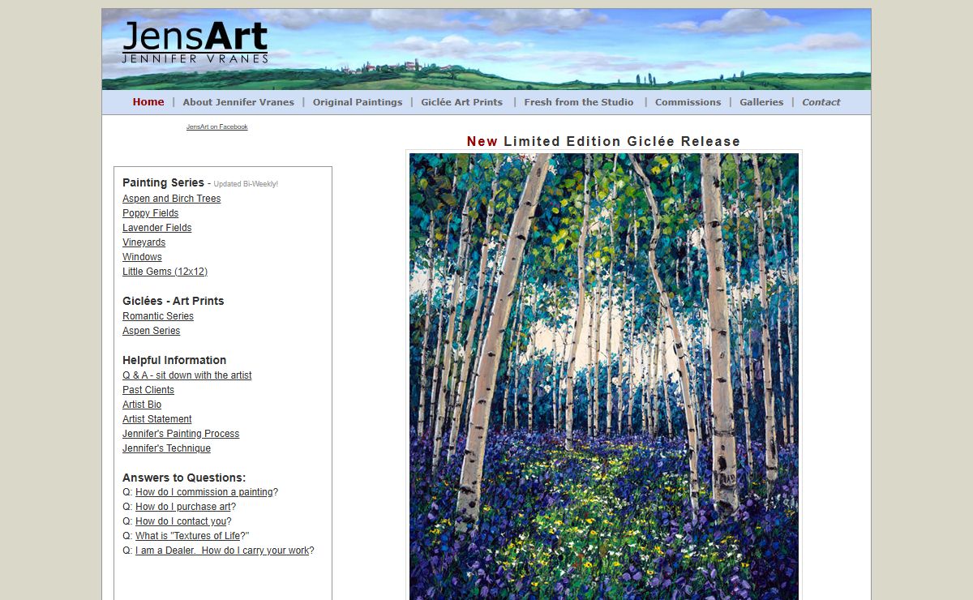Screen dimensions: 973x600
Task: View the Lavender Fields series
Action: coord(157,228)
